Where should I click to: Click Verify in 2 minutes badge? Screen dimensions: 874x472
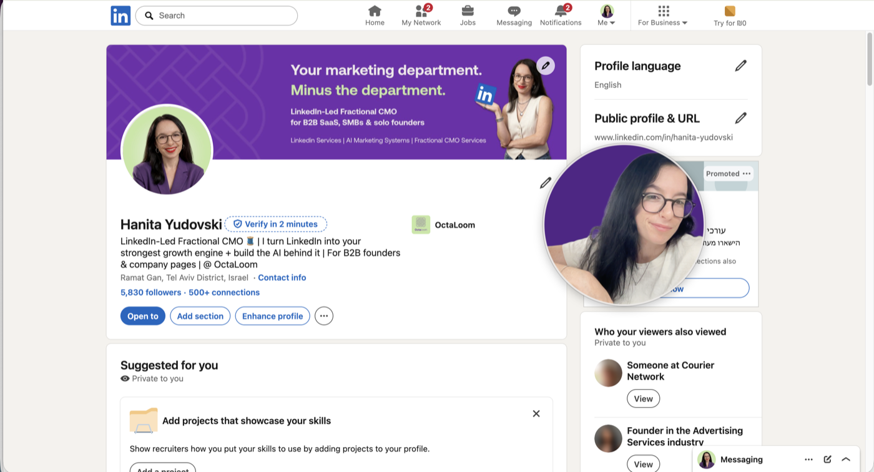click(276, 224)
